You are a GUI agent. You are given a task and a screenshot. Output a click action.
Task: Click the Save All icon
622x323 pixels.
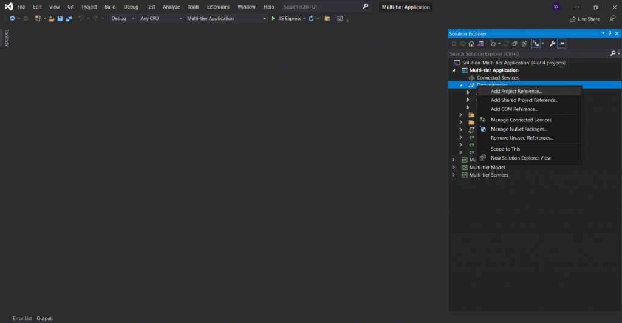coord(69,19)
